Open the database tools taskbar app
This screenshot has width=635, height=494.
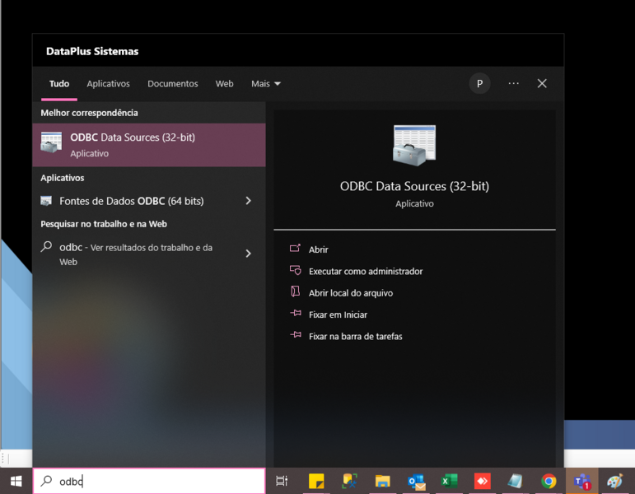349,481
